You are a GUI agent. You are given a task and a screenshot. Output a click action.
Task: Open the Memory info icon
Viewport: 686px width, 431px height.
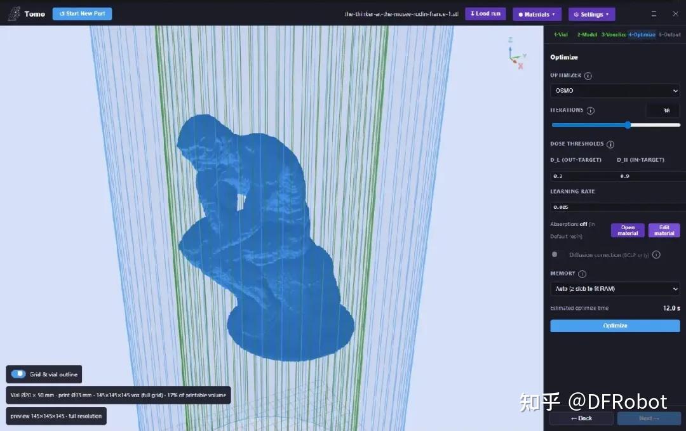coord(582,274)
